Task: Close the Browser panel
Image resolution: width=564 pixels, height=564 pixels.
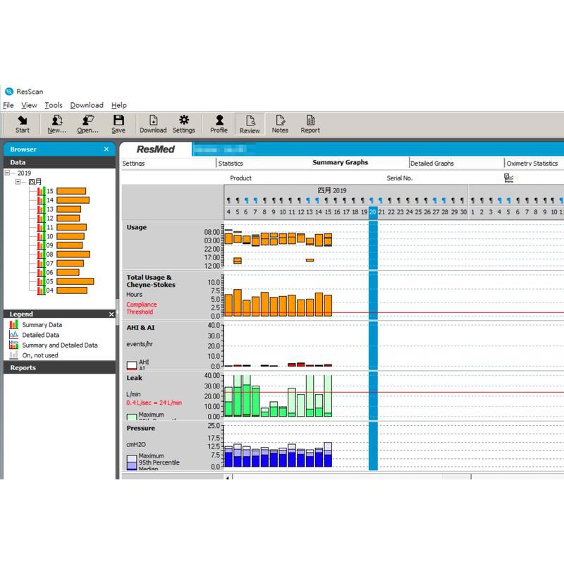Action: click(x=106, y=149)
